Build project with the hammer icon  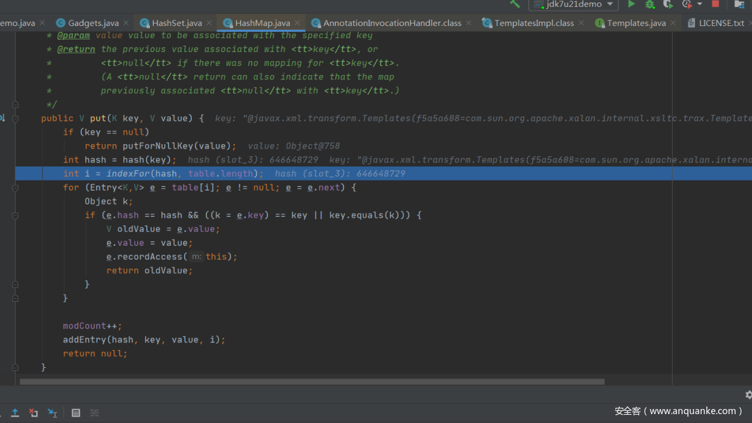click(515, 4)
